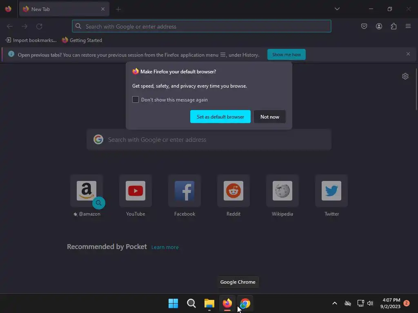Go back one page
This screenshot has width=418, height=313.
pos(10,26)
